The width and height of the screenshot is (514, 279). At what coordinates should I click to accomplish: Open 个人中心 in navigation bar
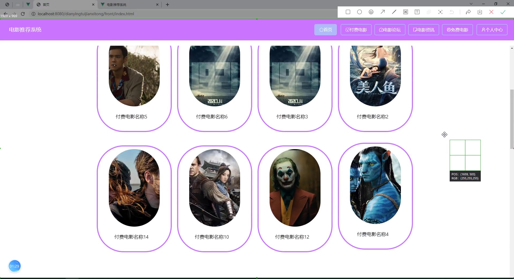pyautogui.click(x=492, y=30)
